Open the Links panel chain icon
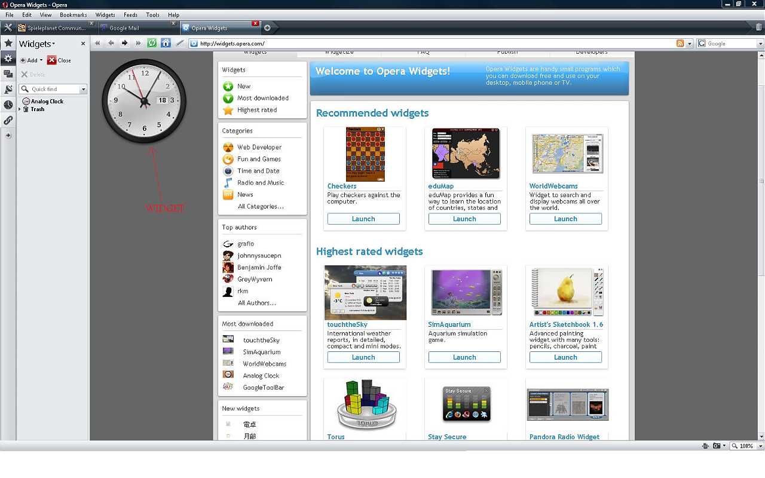Viewport: 765px width, 478px height. pos(8,120)
